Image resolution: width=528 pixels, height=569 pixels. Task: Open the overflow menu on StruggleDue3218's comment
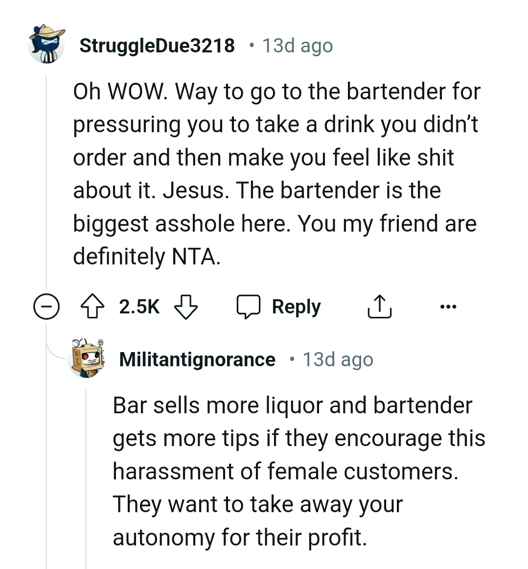tap(448, 307)
